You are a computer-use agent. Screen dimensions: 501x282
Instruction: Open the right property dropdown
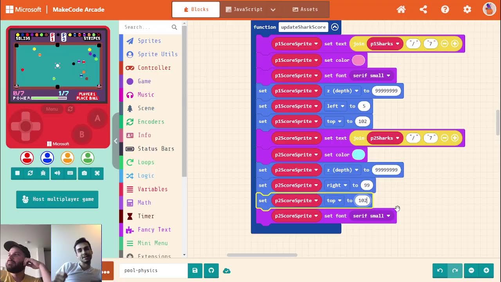pos(337,185)
